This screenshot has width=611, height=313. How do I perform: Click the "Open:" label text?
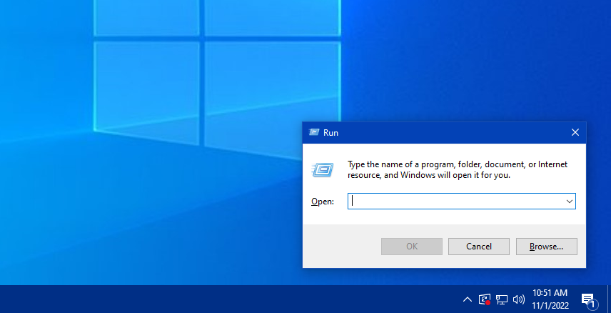click(x=323, y=202)
